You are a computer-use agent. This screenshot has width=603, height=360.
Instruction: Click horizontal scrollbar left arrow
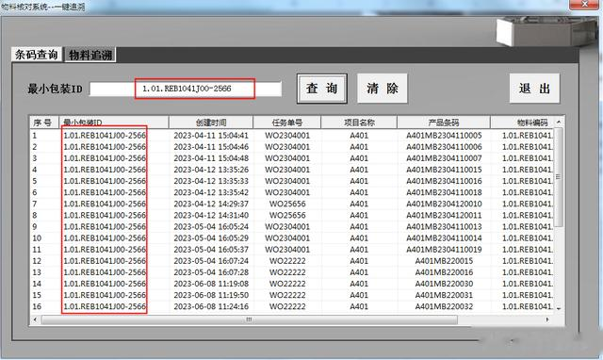click(x=36, y=319)
